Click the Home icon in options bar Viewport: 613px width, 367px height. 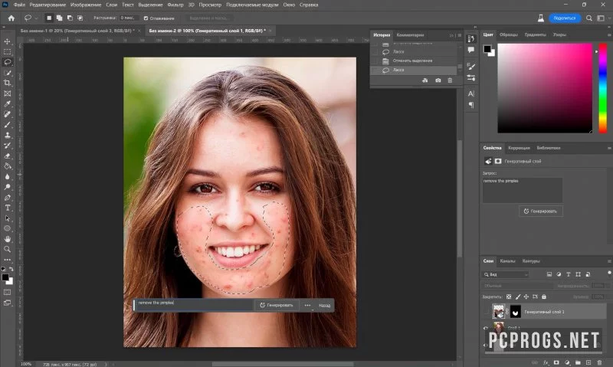[11, 18]
